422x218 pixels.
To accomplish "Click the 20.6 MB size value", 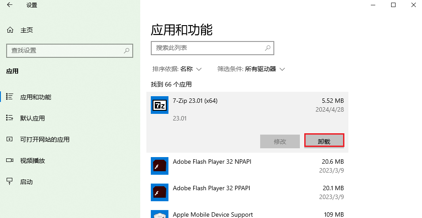I will (332, 162).
